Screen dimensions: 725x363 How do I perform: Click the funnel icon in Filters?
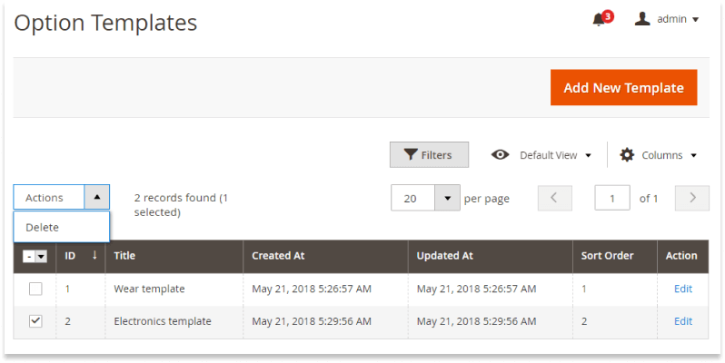click(x=410, y=154)
